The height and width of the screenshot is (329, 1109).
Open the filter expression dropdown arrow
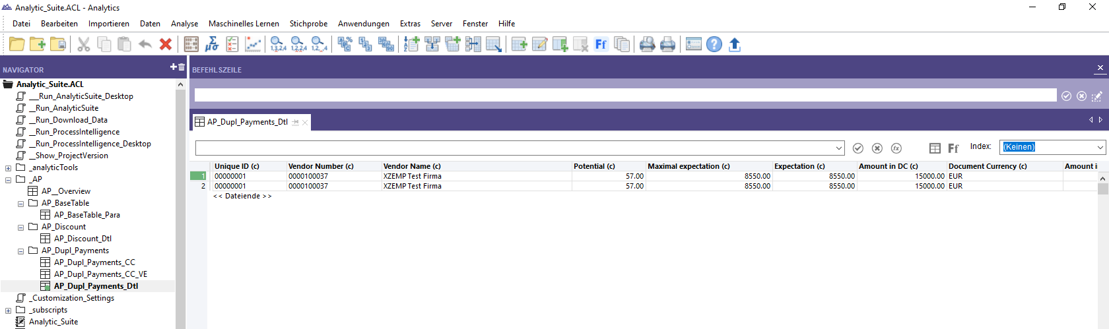pos(839,148)
